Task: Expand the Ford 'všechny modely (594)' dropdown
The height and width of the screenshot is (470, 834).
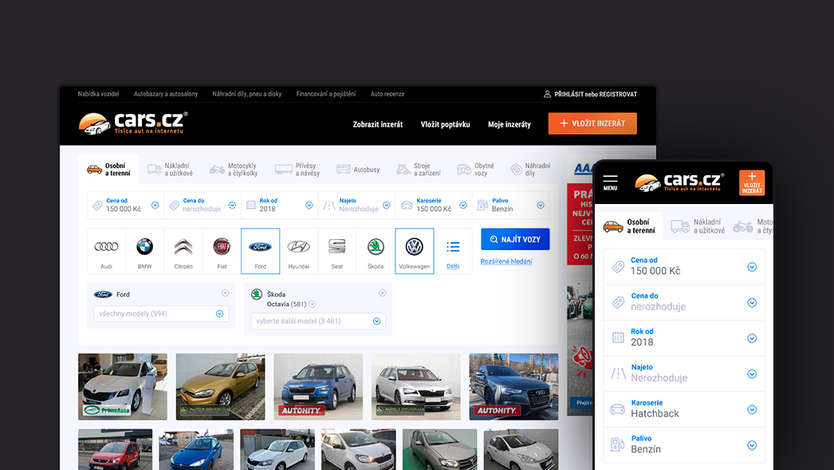Action: coord(161,314)
